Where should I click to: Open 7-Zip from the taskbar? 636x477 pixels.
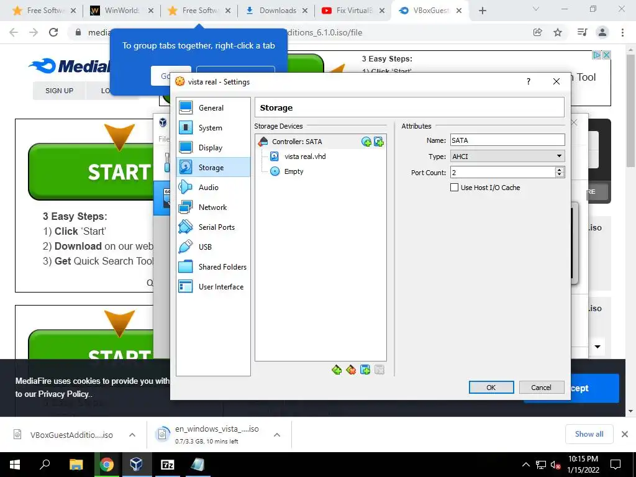coord(168,465)
